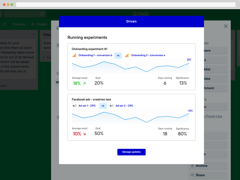The width and height of the screenshot is (240, 180).
Task: Click Share button in Trello card sidebar
Action: [208, 175]
